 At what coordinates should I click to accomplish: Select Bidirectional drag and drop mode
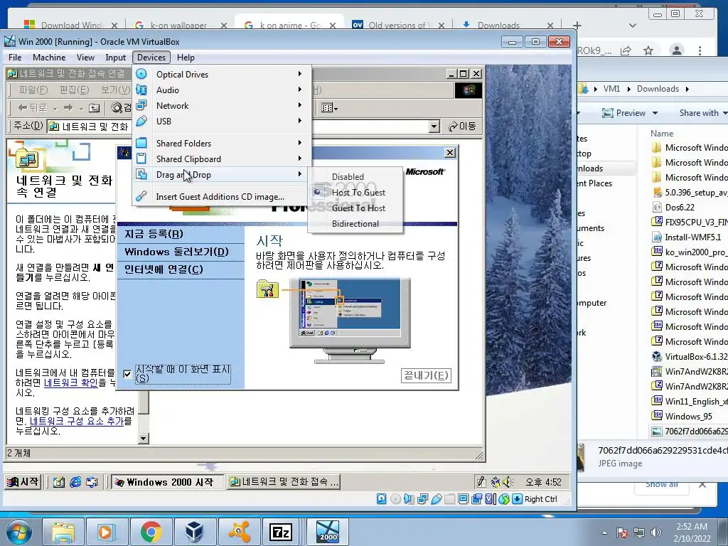(x=355, y=224)
